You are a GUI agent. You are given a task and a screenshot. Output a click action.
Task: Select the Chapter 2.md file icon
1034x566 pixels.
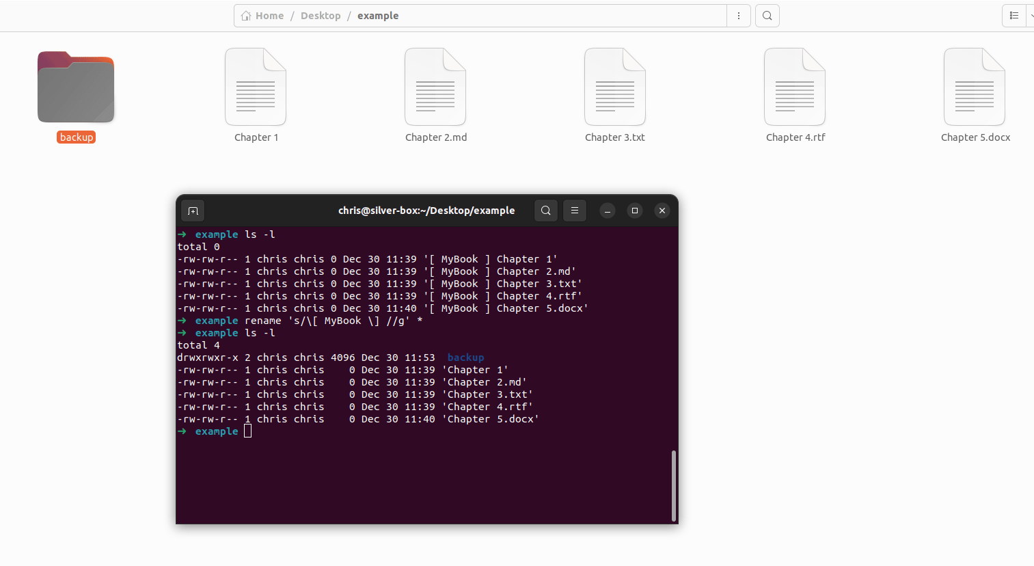tap(435, 87)
